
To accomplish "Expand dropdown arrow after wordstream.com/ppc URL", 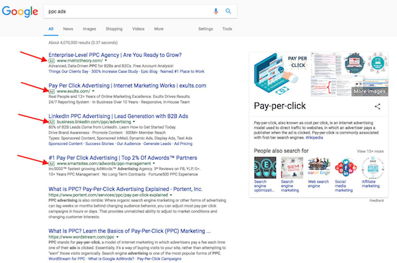I will tap(117, 237).
